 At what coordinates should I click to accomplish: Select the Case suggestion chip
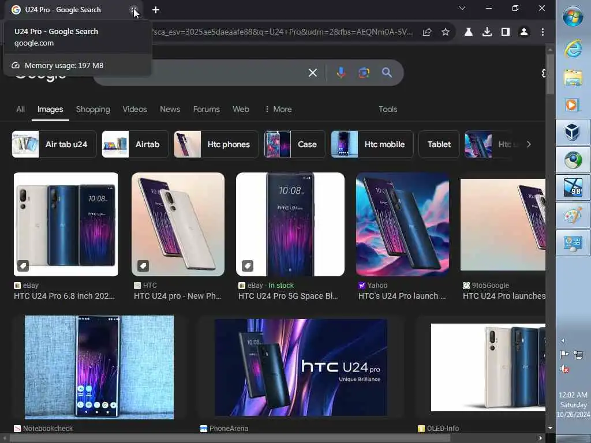(294, 144)
